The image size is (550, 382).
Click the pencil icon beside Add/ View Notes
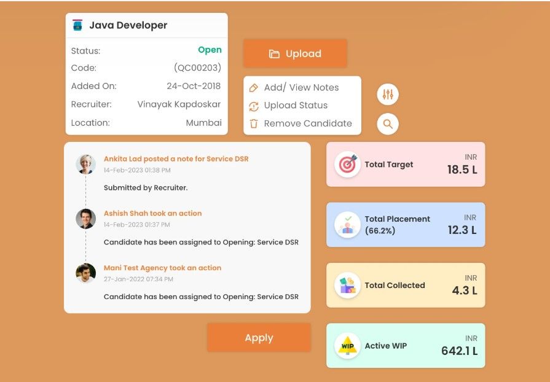(253, 88)
